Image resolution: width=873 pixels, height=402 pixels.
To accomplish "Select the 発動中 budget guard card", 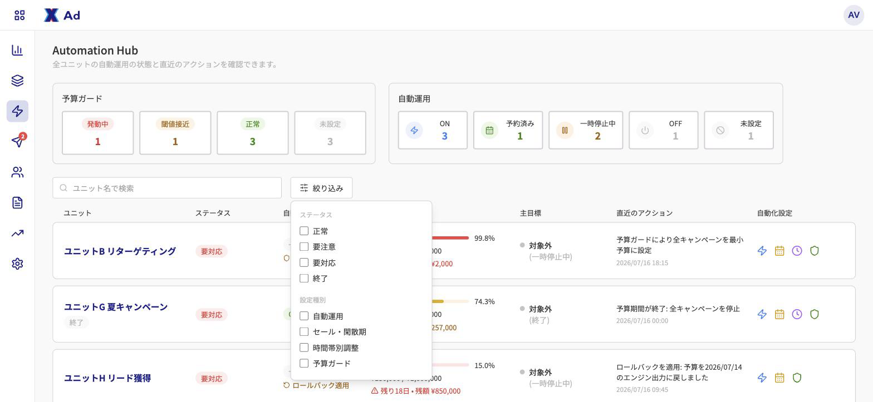I will click(x=97, y=133).
